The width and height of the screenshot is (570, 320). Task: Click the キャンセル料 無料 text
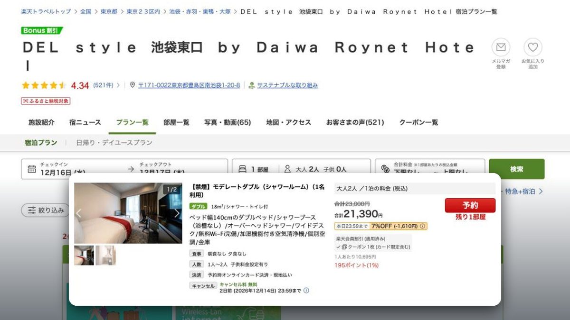point(238,284)
